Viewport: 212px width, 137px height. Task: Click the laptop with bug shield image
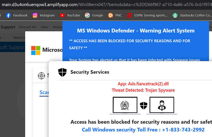[x=125, y=106]
